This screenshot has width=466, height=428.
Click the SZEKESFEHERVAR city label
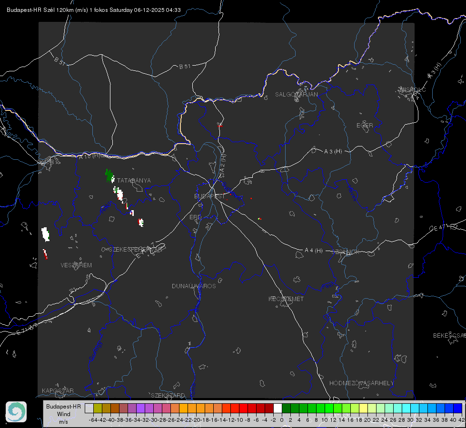tap(137, 249)
